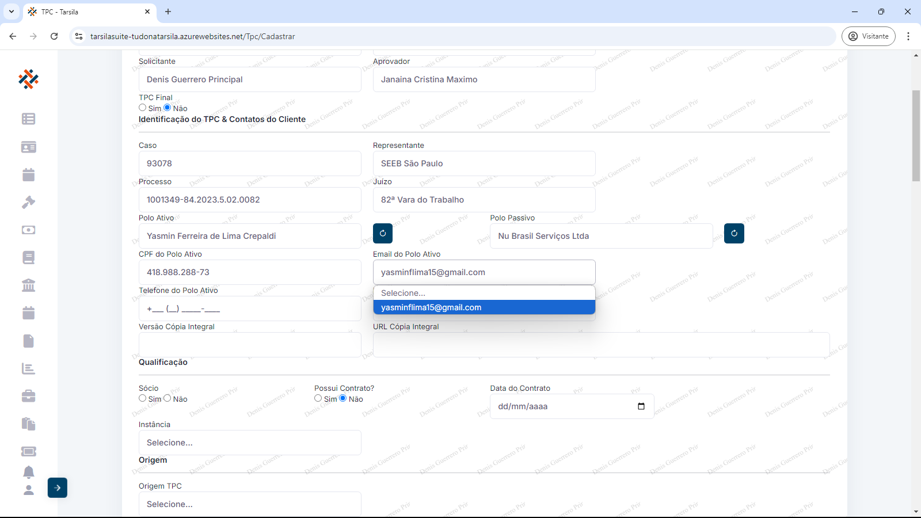Click the bar chart icon in sidebar
The image size is (921, 518).
[28, 368]
